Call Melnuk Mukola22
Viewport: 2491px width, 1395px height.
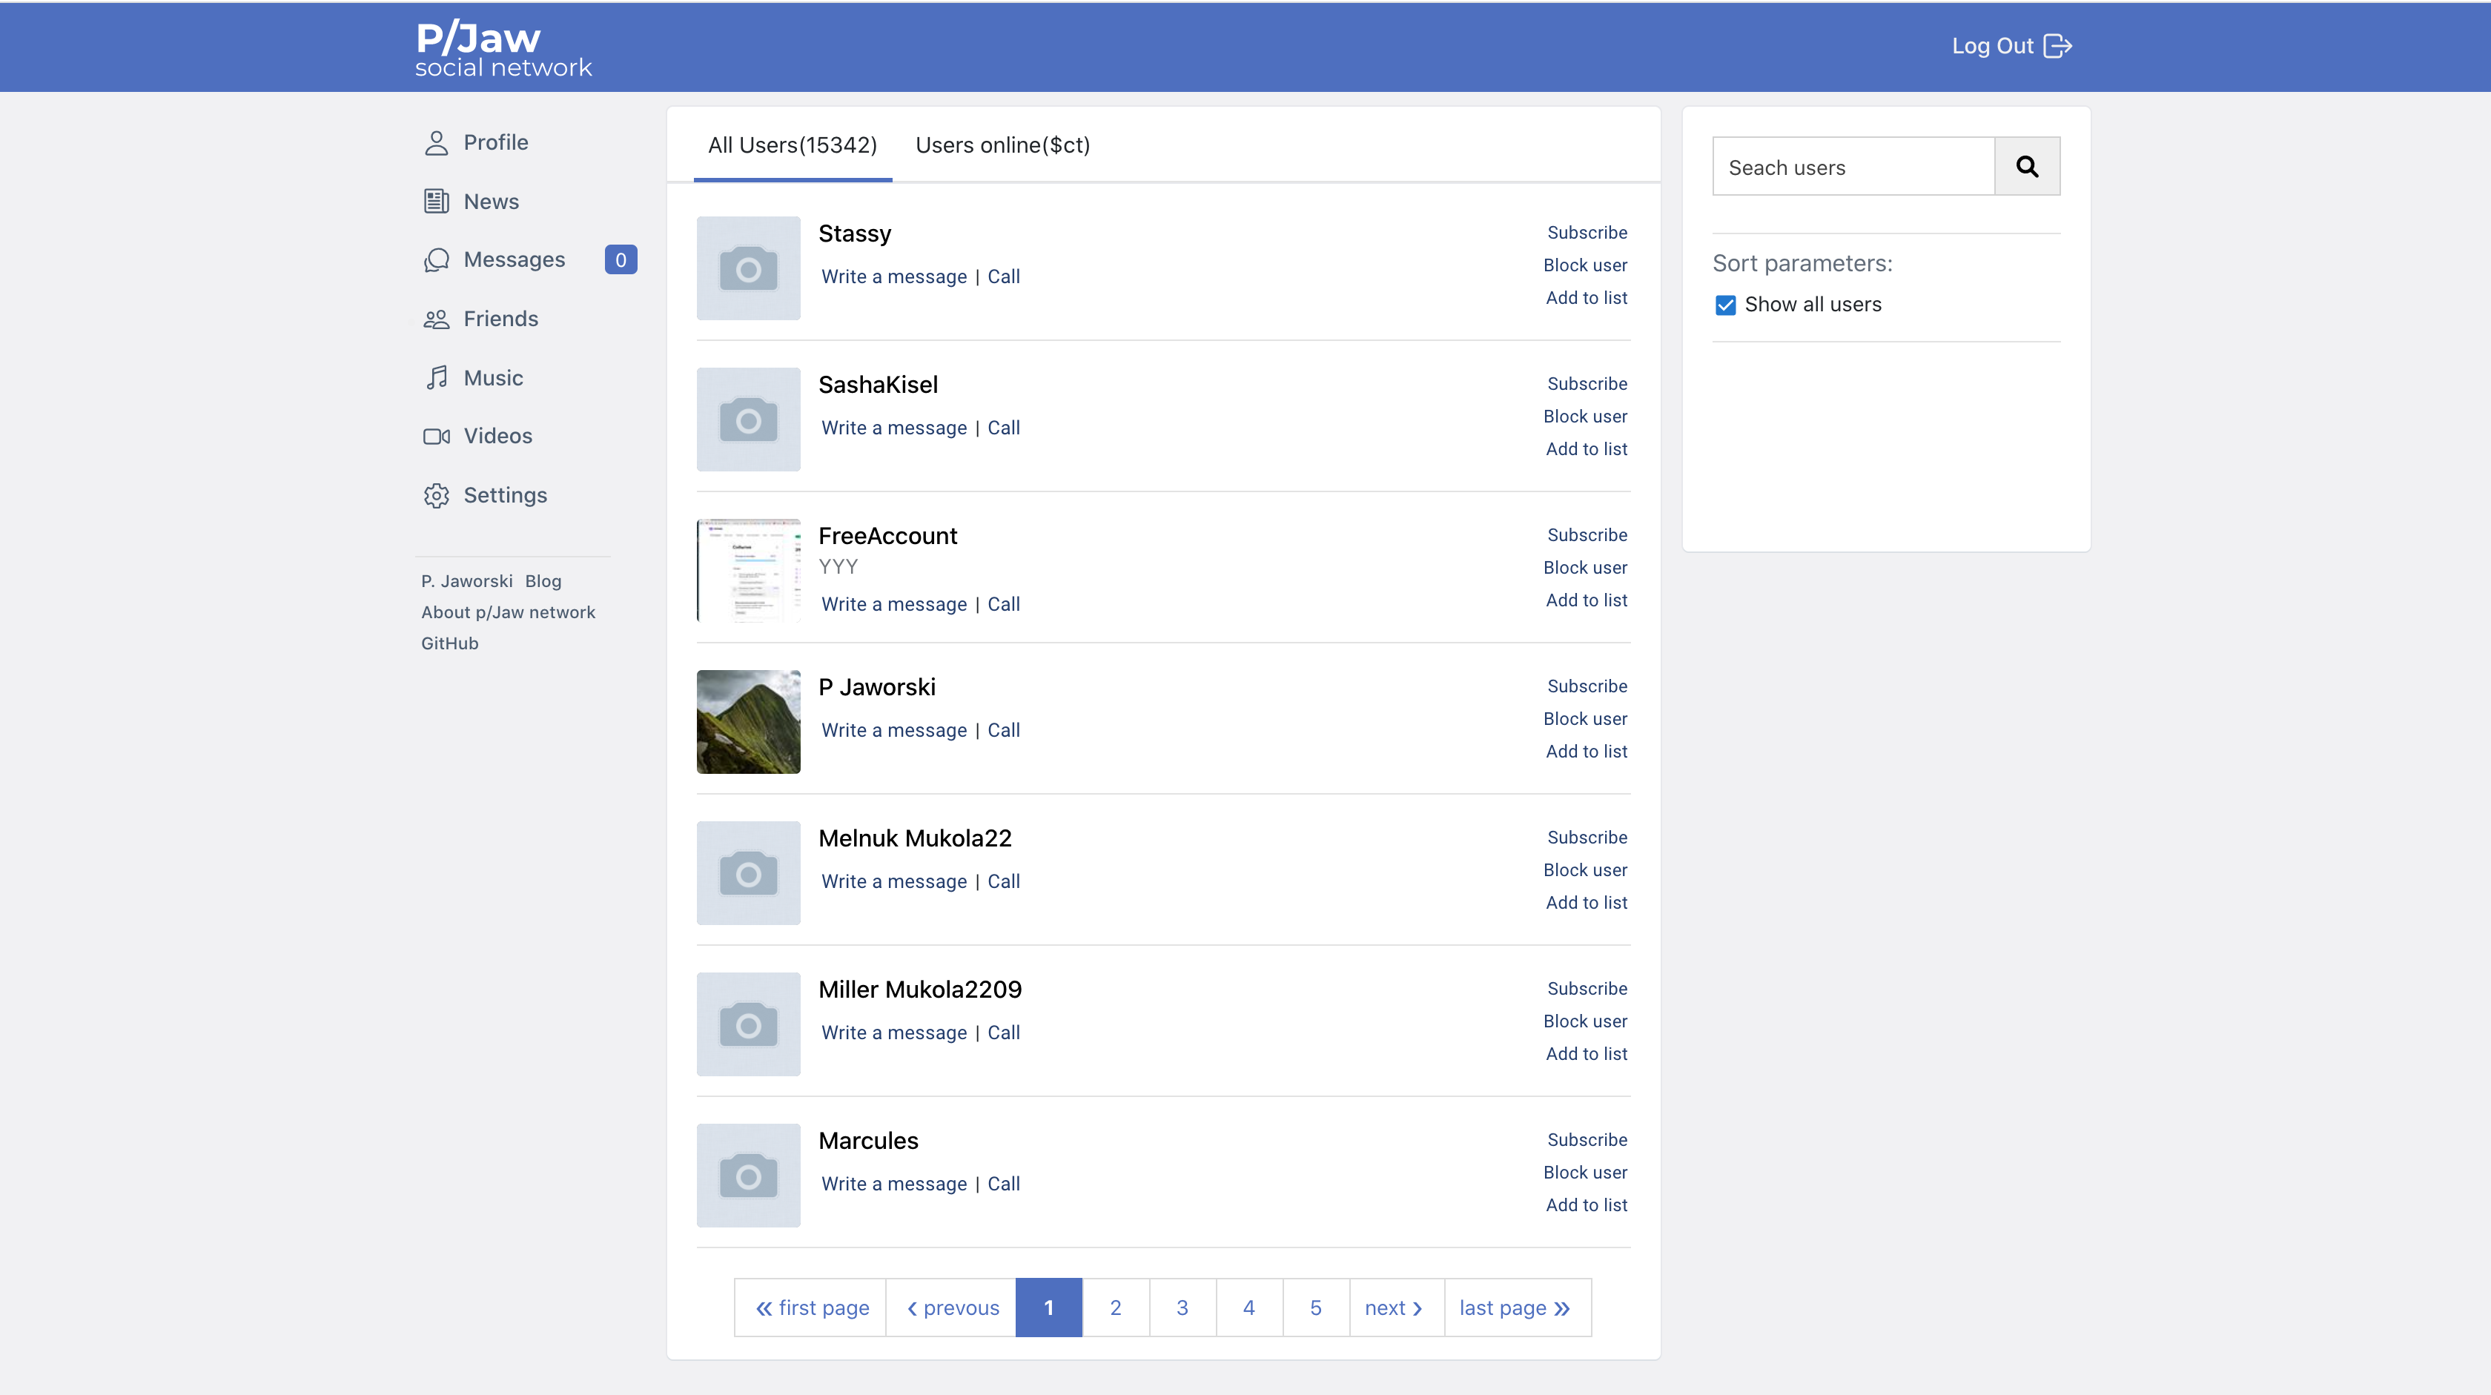(x=1004, y=881)
